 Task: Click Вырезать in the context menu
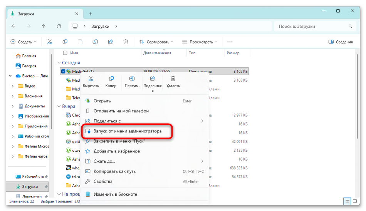coord(91,82)
